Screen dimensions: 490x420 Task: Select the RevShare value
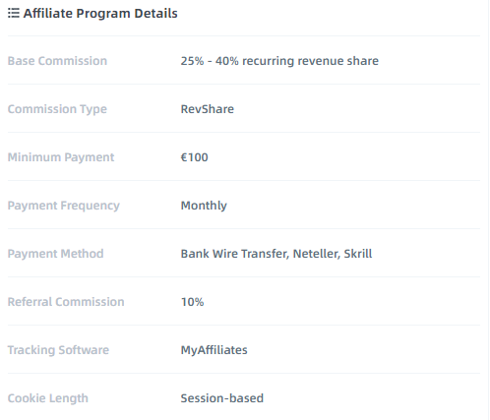[x=208, y=109]
